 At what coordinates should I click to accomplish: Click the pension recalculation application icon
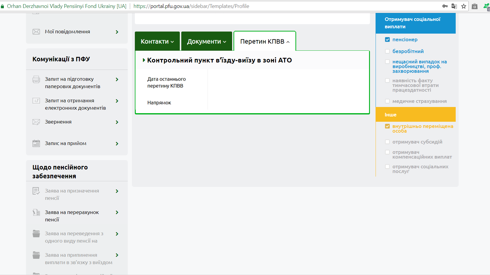click(36, 213)
